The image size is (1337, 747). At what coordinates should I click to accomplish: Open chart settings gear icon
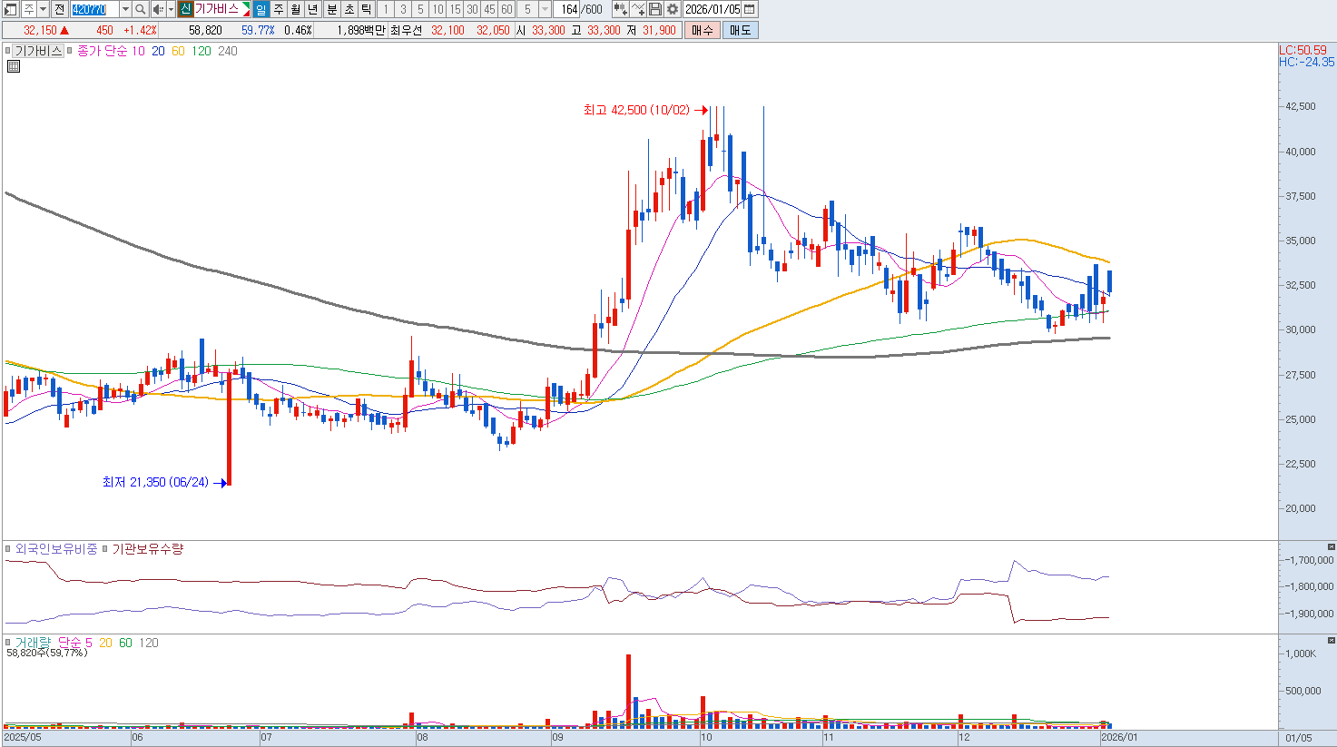click(x=672, y=9)
